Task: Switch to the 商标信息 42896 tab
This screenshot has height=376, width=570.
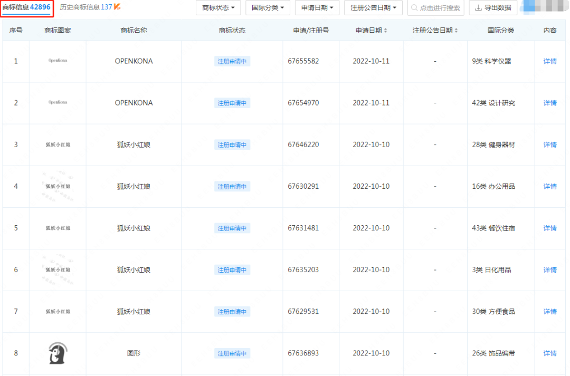Action: click(x=26, y=7)
